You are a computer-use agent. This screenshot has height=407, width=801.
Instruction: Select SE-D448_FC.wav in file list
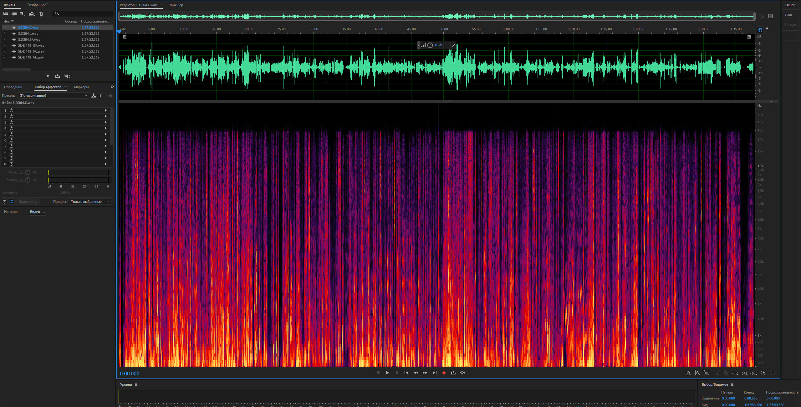pos(31,51)
